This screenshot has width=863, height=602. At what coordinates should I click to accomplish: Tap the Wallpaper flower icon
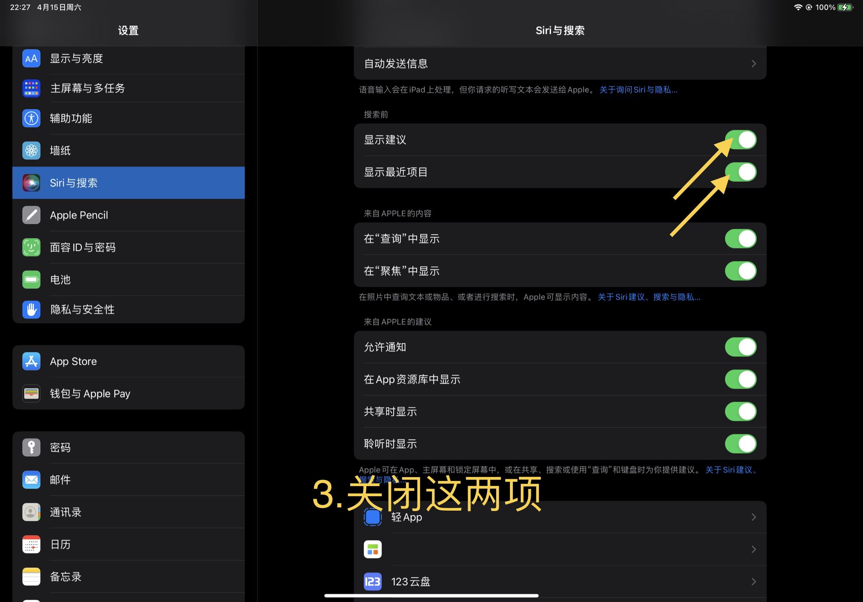tap(31, 151)
